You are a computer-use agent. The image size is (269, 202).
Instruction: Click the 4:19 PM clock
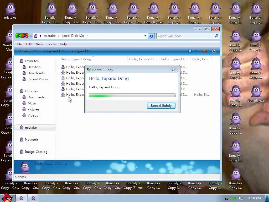point(255,198)
